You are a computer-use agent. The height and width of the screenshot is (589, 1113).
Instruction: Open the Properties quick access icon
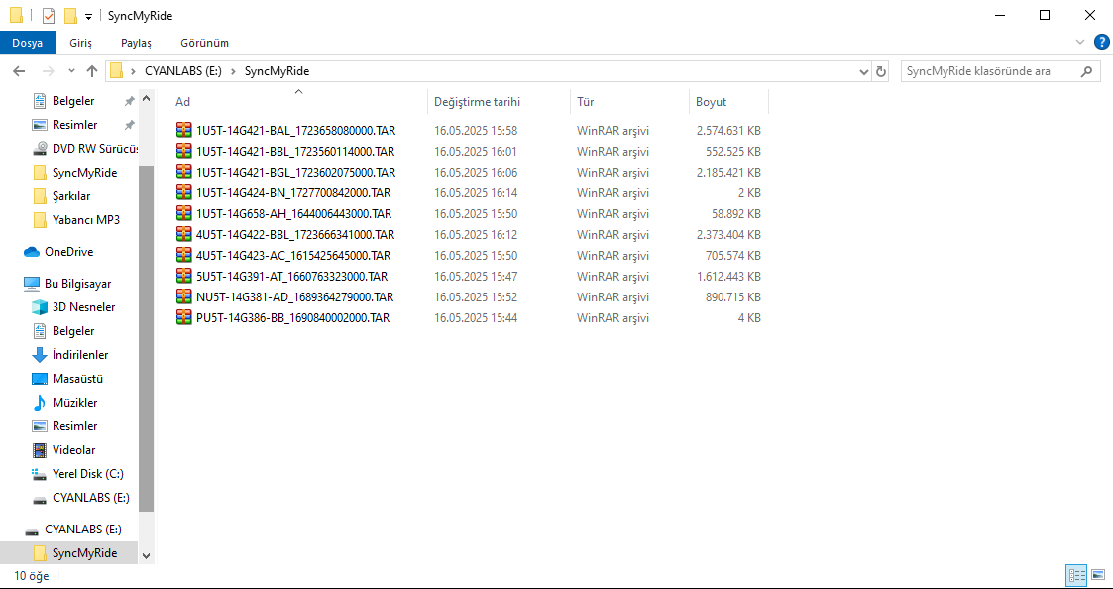coord(49,16)
